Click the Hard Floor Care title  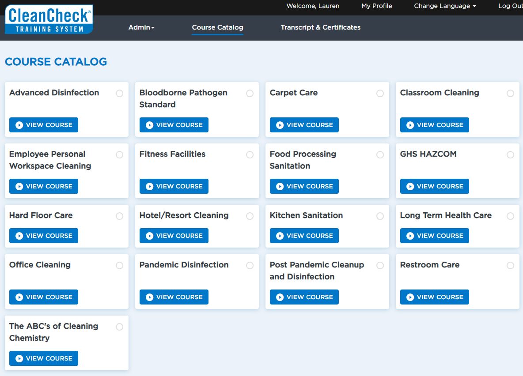(41, 215)
